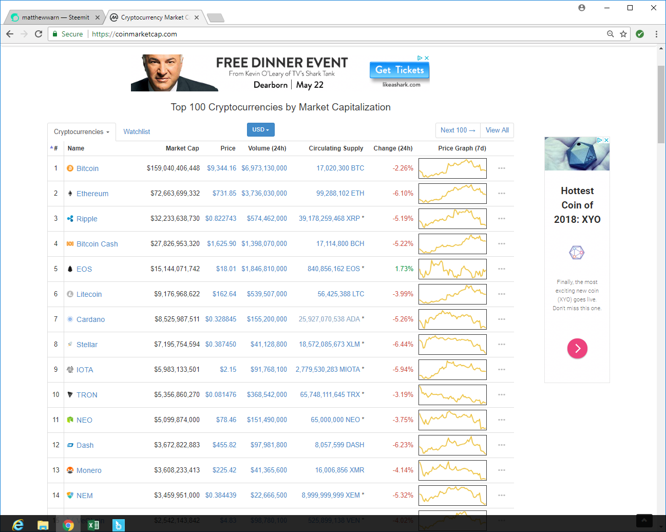
Task: Click the page vertical scrollbar thumb
Action: click(661, 104)
